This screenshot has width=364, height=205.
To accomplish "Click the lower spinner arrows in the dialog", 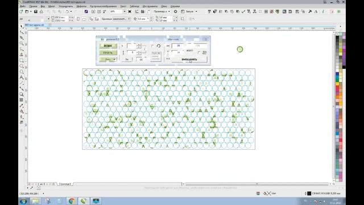I will pos(139,53).
